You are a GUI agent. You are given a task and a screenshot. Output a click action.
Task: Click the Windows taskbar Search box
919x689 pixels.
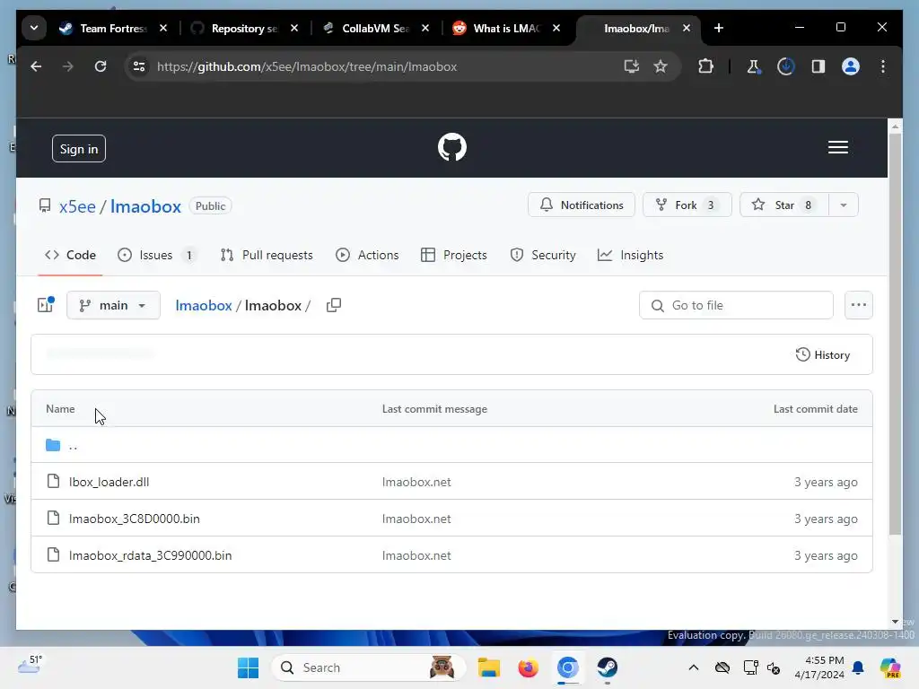(x=368, y=667)
